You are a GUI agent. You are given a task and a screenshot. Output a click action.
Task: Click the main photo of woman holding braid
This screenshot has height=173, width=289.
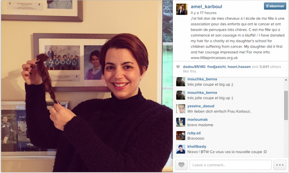click(x=87, y=86)
